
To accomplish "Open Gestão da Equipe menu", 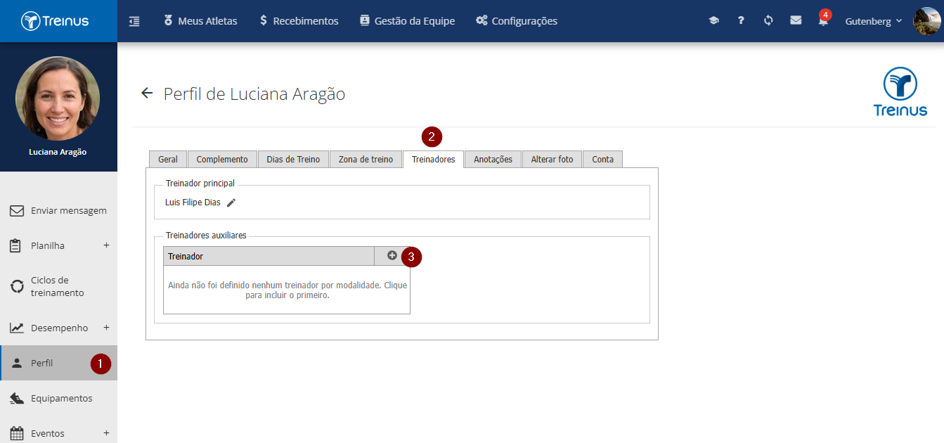I will click(407, 21).
